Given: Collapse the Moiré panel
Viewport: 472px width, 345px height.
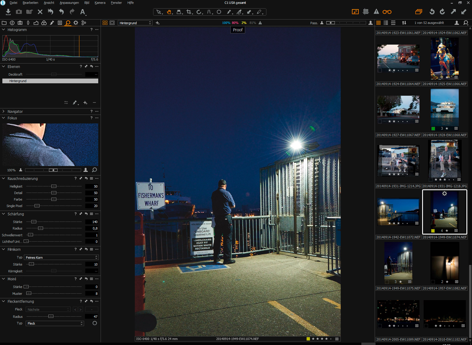Looking at the screenshot, I should (4, 279).
